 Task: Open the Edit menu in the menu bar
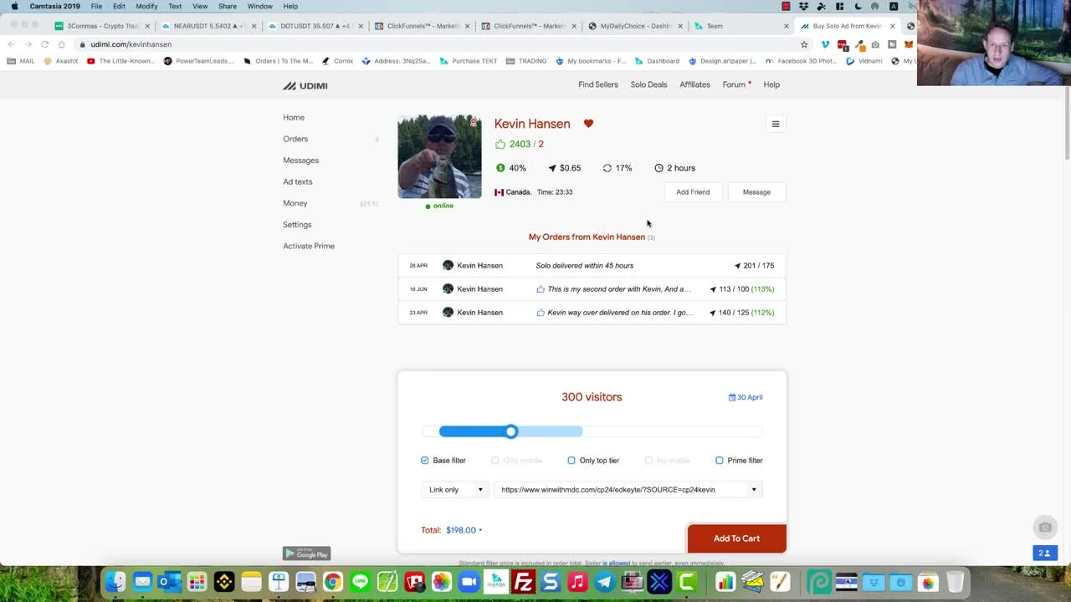(119, 6)
